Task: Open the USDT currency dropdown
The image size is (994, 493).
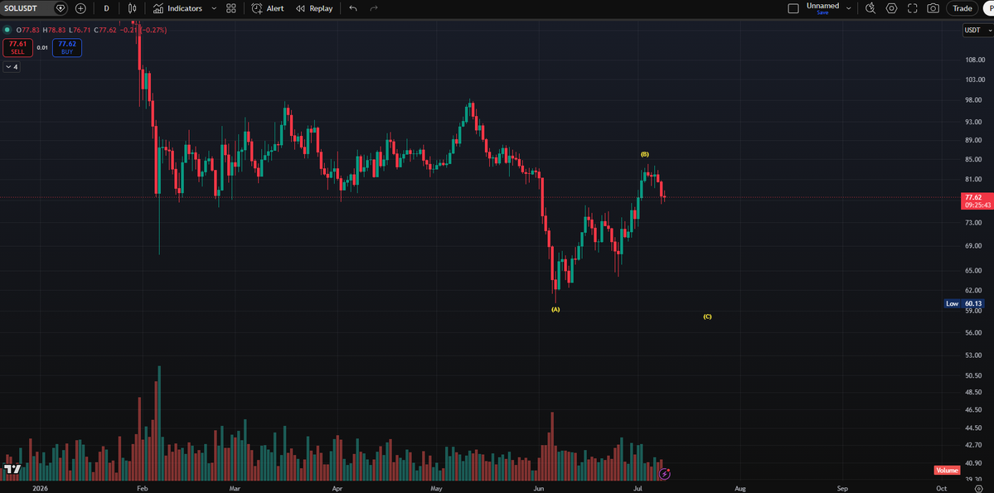Action: point(978,30)
